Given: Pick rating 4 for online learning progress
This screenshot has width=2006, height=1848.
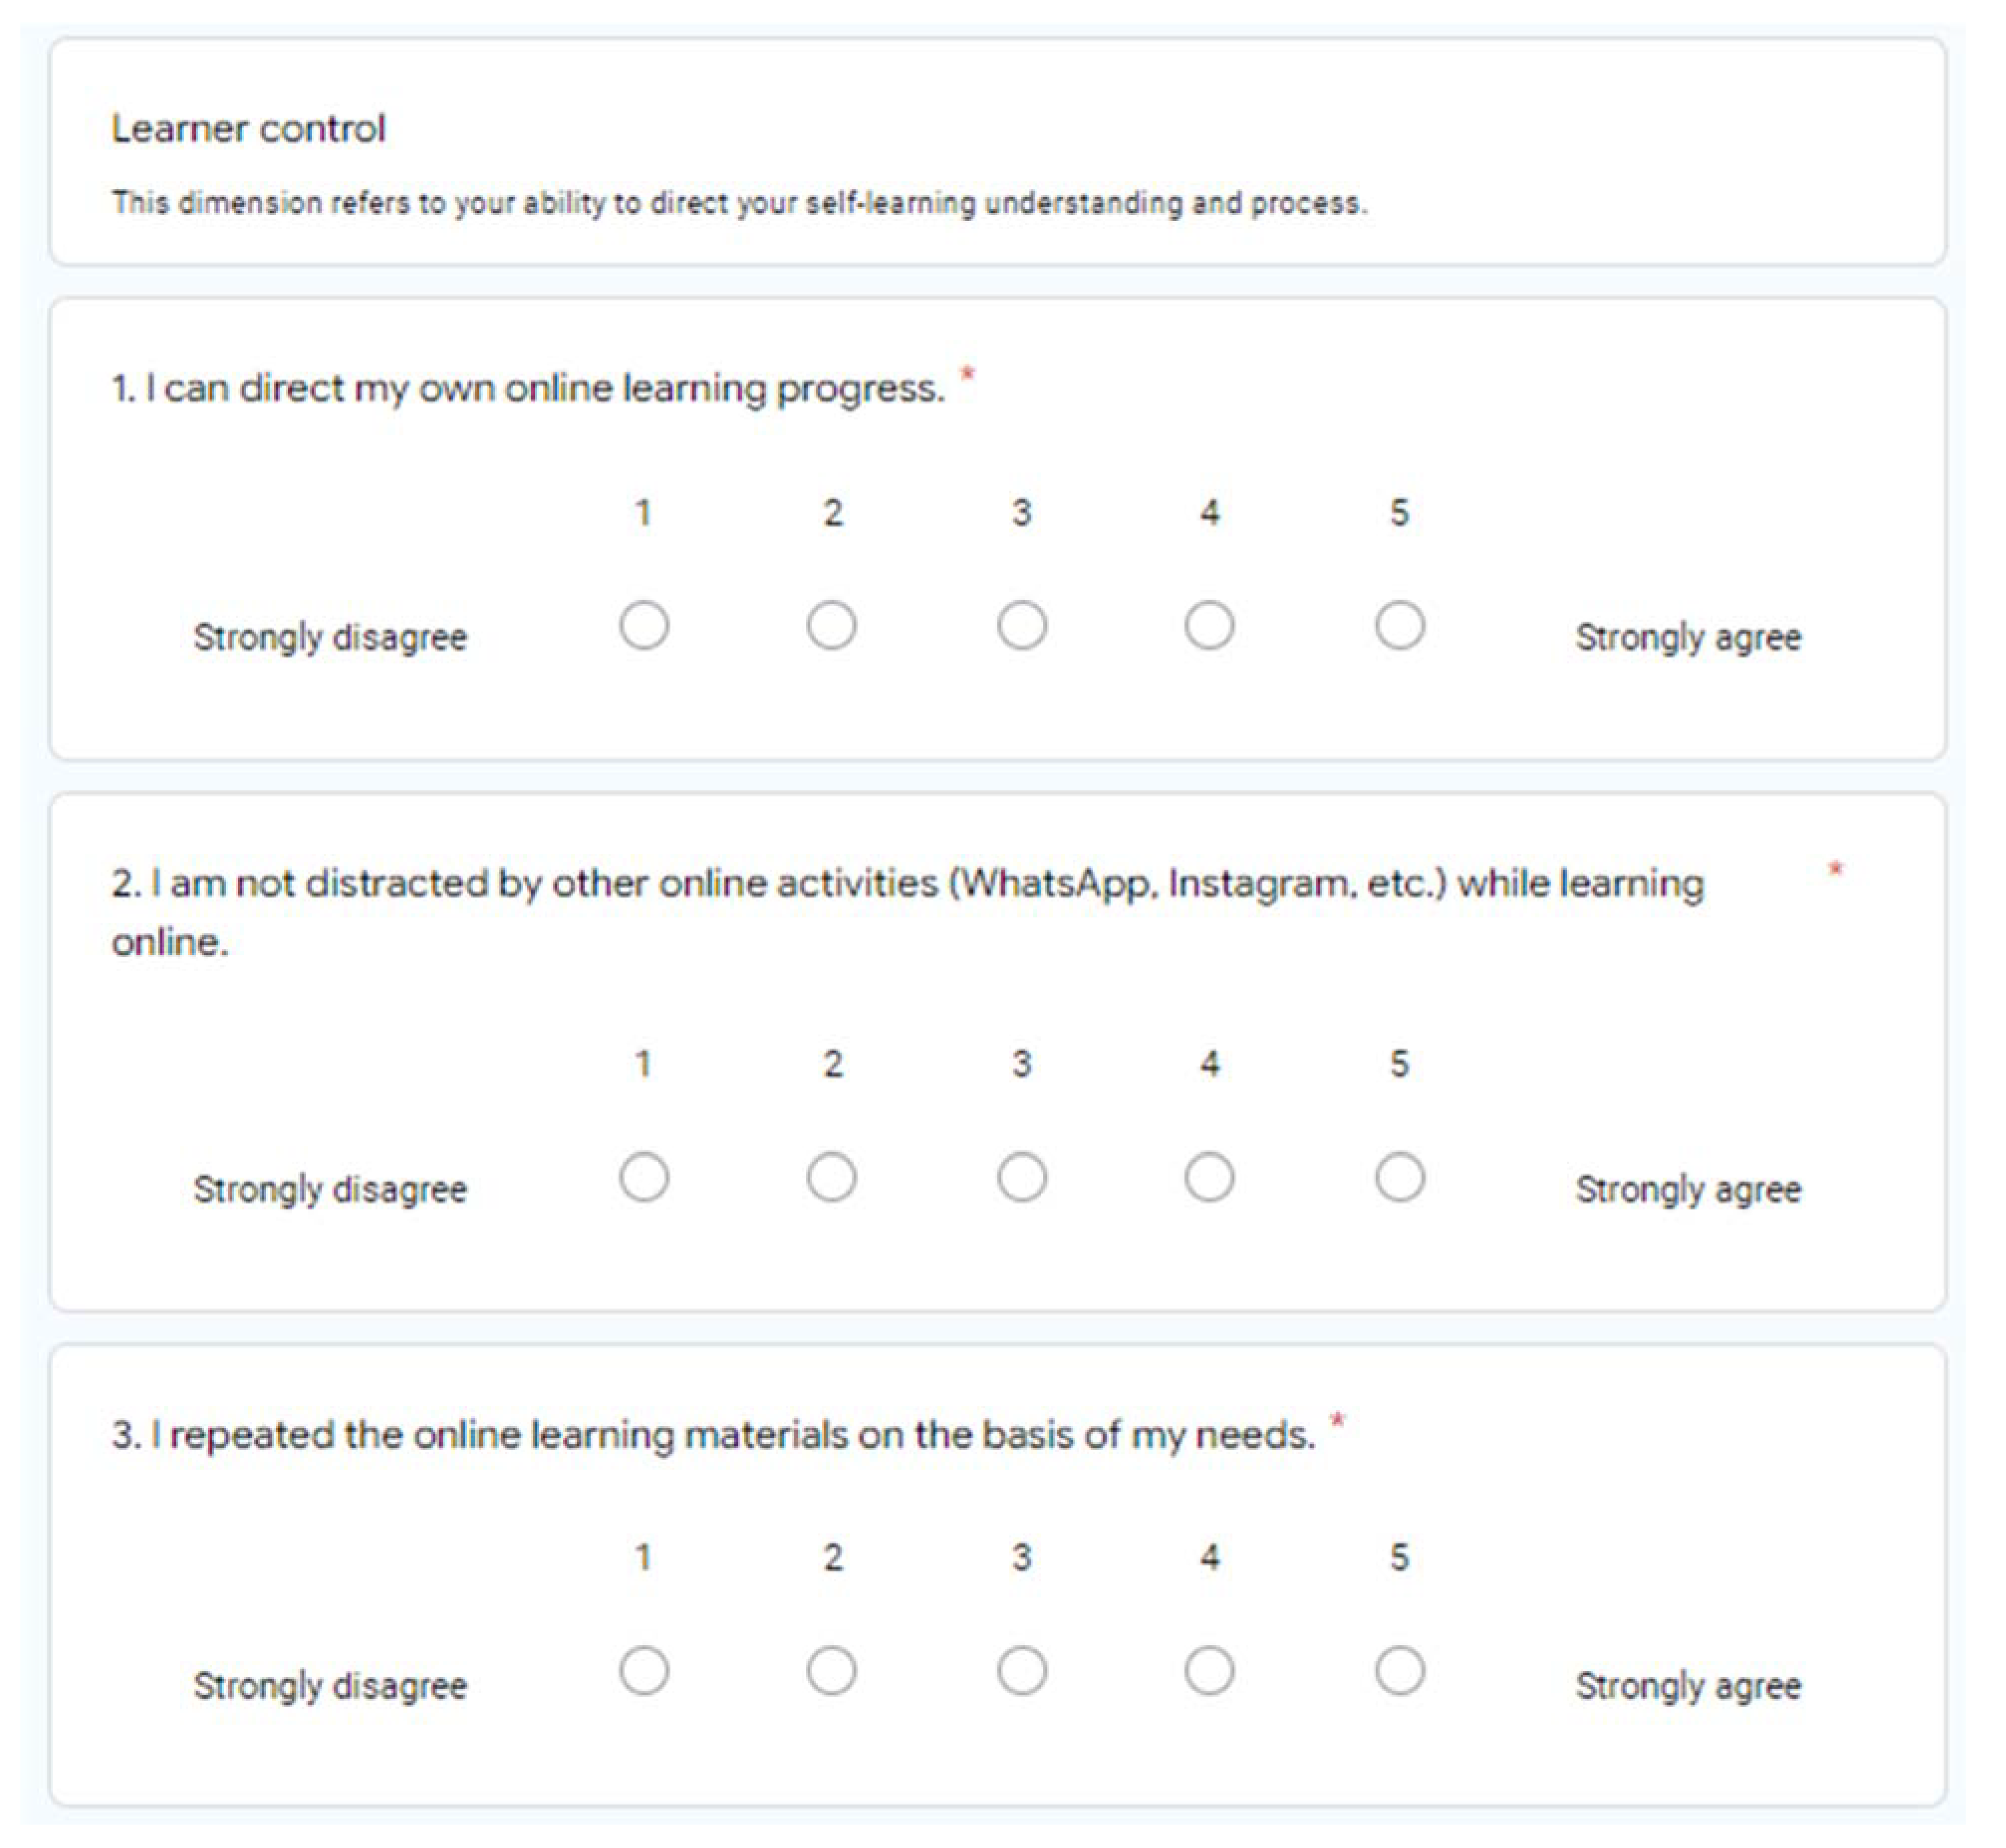Looking at the screenshot, I should 1210,626.
